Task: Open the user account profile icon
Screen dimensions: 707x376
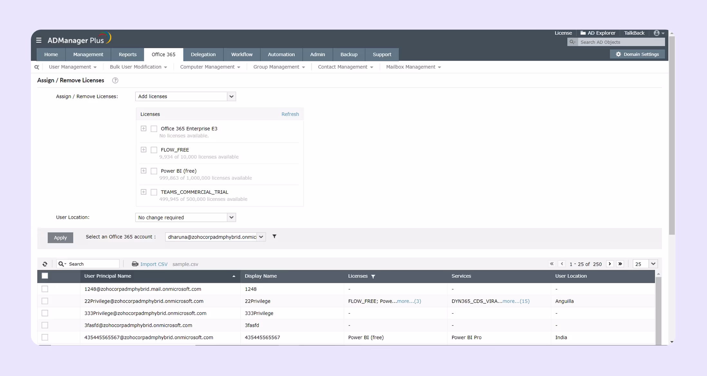Action: (x=657, y=33)
